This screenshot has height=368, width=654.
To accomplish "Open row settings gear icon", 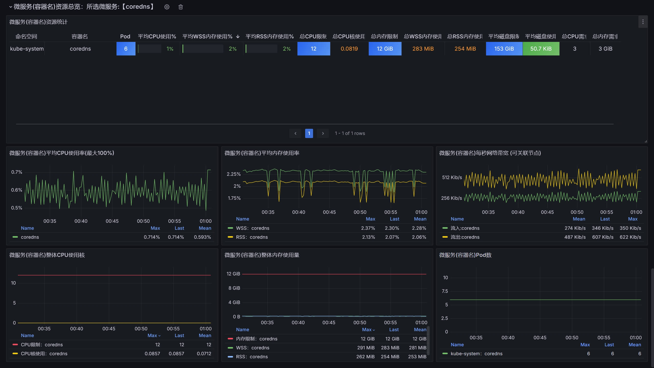I will (x=167, y=7).
